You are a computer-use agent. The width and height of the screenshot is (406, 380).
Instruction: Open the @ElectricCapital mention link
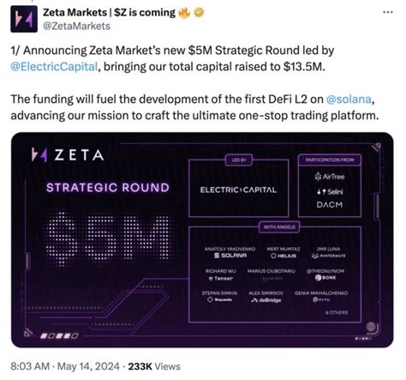coord(54,67)
